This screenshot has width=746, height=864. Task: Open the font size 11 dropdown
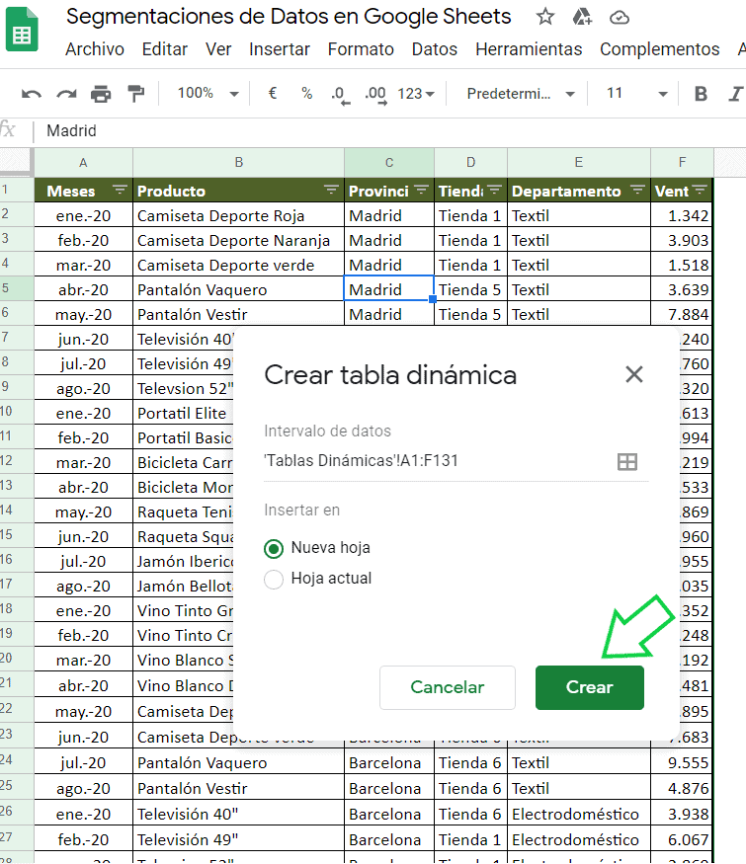pyautogui.click(x=637, y=94)
